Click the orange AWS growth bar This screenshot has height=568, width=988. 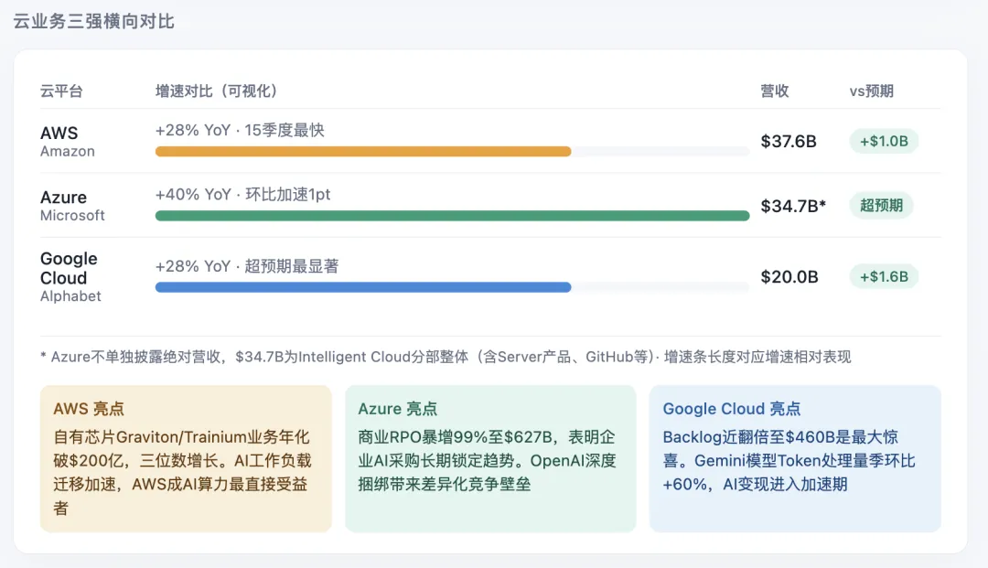[363, 151]
